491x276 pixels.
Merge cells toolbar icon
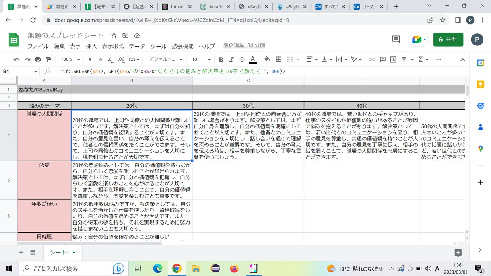290,60
